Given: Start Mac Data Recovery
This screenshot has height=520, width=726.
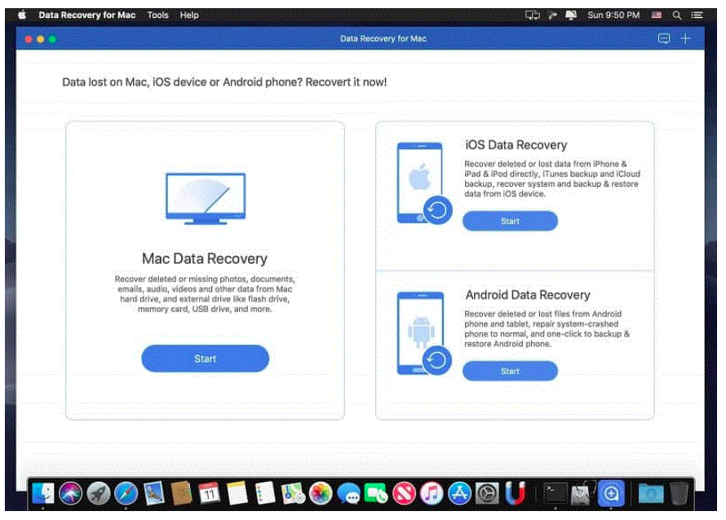Looking at the screenshot, I should click(x=205, y=359).
